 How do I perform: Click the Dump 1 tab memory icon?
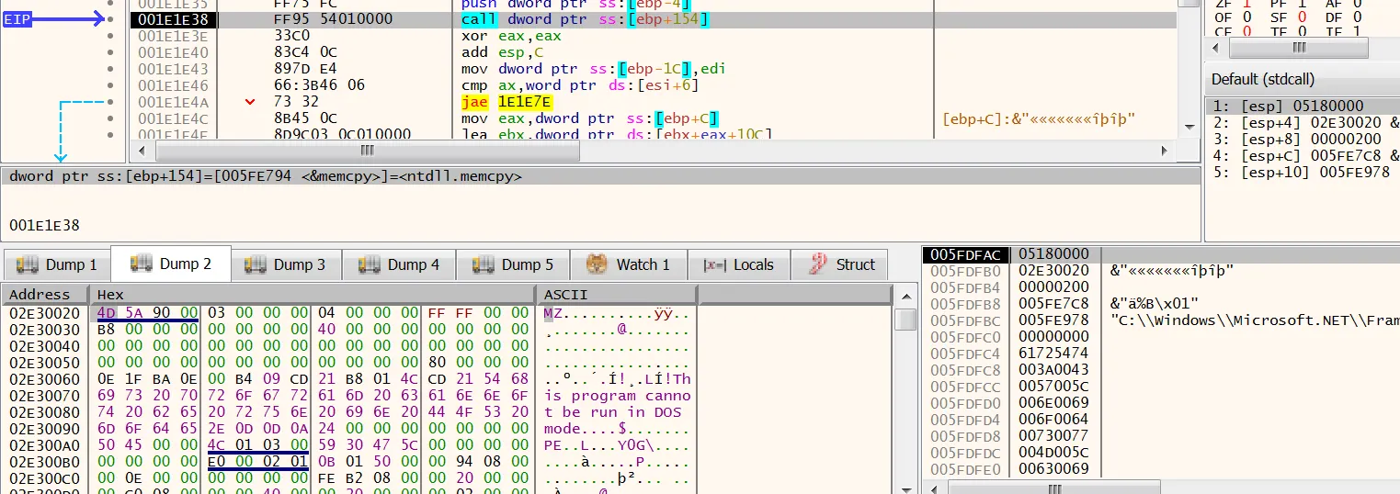pyautogui.click(x=28, y=264)
